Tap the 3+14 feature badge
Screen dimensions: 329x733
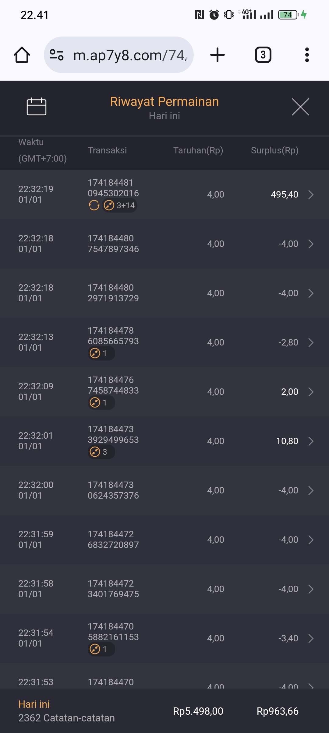coord(120,205)
